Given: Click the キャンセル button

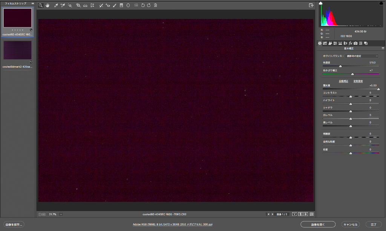Looking at the screenshot, I should click(350, 224).
